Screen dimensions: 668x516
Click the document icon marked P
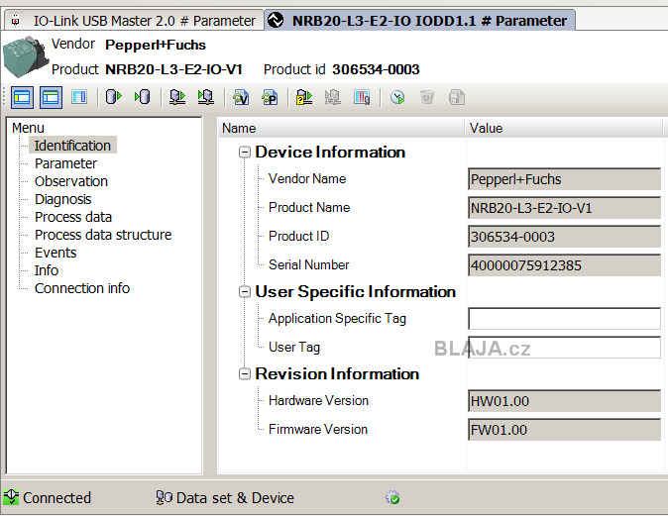270,97
